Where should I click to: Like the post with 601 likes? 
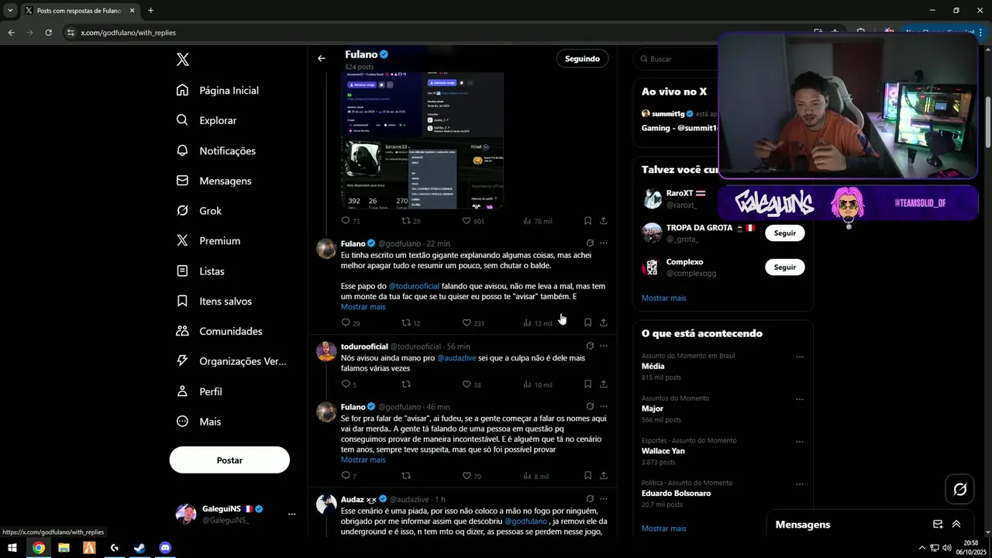click(x=473, y=221)
